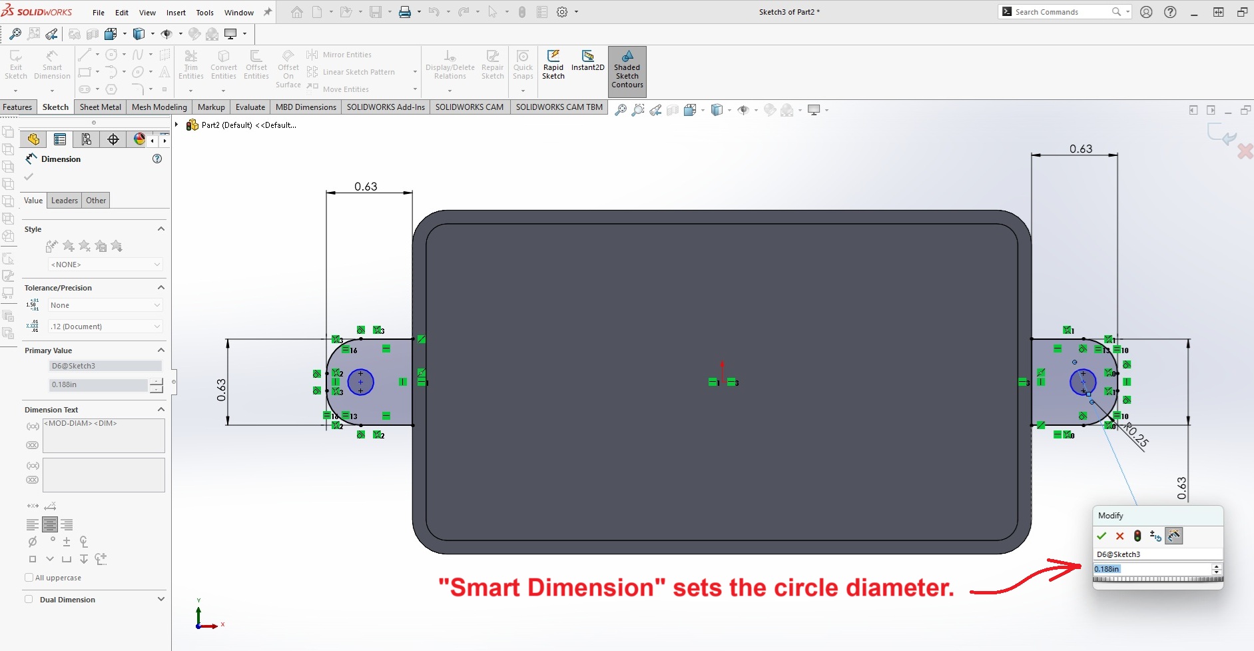
Task: Click the Rapid Sketch tool
Action: click(x=553, y=65)
